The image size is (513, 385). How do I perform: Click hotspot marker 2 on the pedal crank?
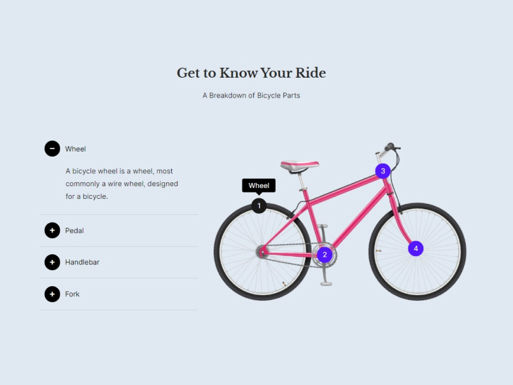324,255
